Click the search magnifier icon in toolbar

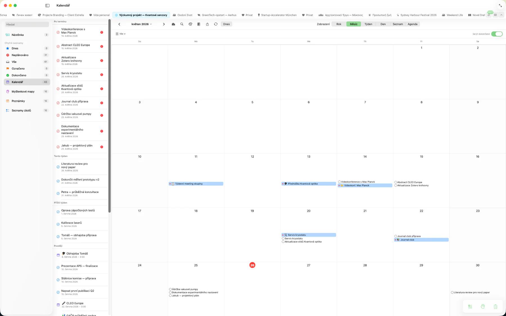point(182,24)
